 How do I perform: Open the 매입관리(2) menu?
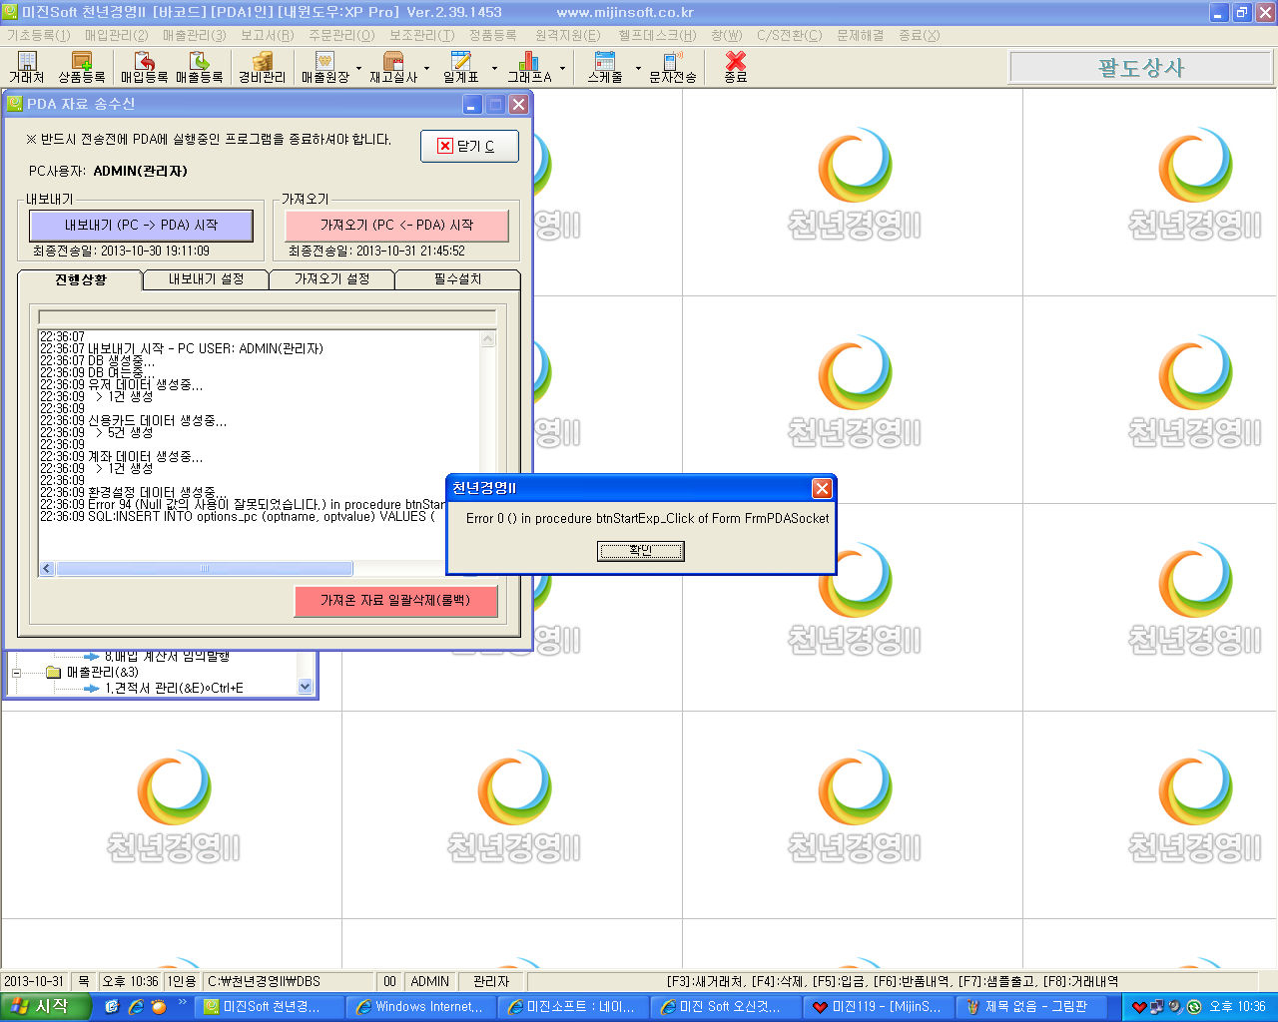[x=116, y=35]
